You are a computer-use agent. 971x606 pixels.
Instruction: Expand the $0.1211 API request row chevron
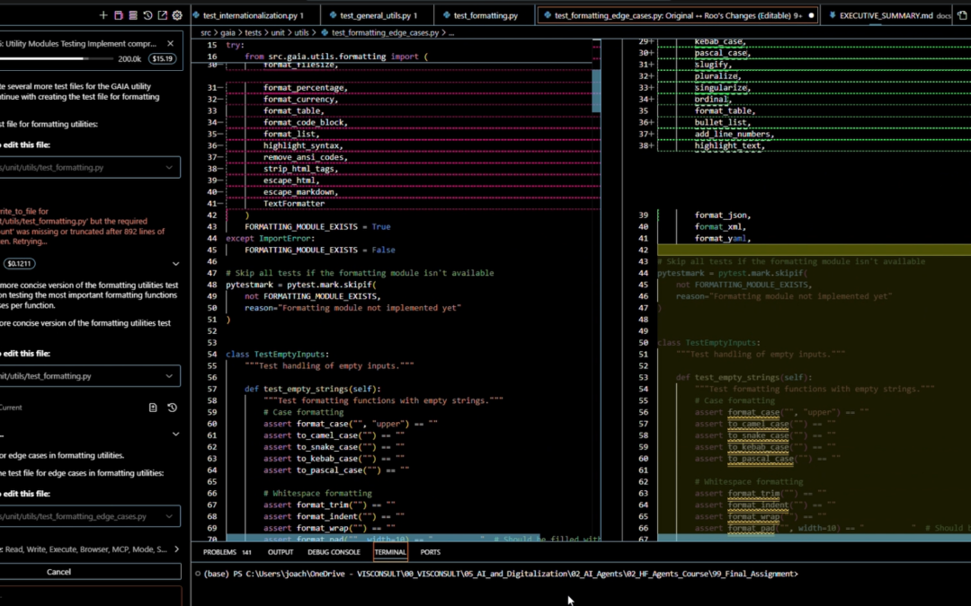[176, 263]
